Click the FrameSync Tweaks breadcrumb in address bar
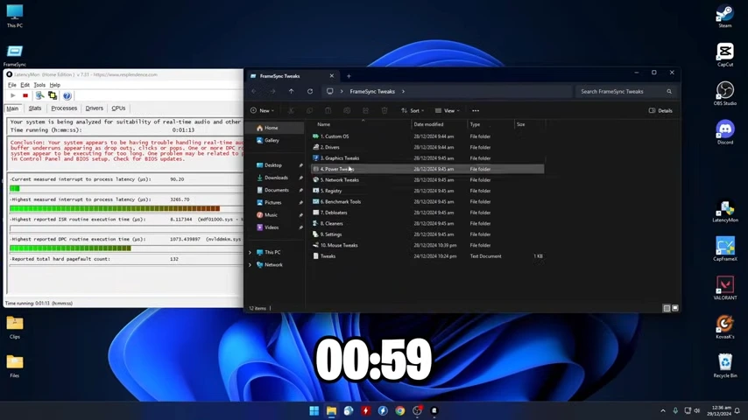This screenshot has width=748, height=420. click(372, 92)
